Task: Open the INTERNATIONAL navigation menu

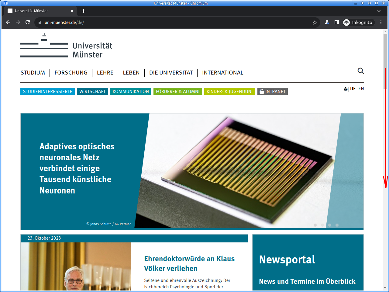Action: [222, 73]
